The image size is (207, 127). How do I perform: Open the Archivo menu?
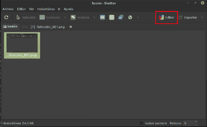[x=8, y=9]
